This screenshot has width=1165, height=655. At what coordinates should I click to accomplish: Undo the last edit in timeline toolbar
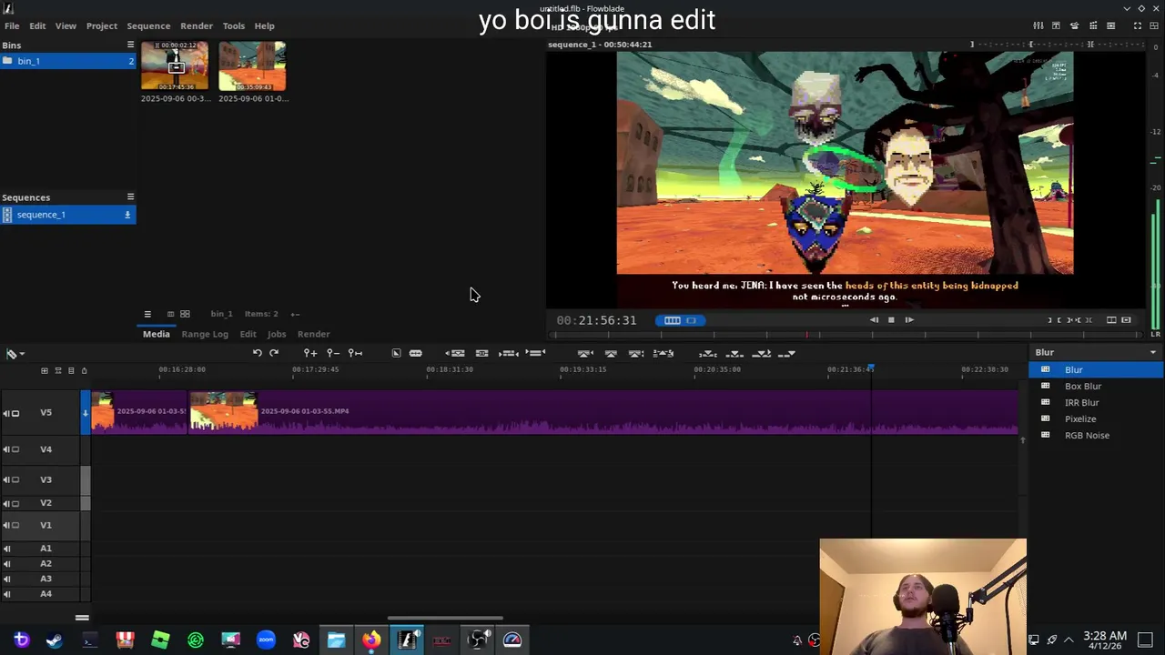(x=258, y=353)
